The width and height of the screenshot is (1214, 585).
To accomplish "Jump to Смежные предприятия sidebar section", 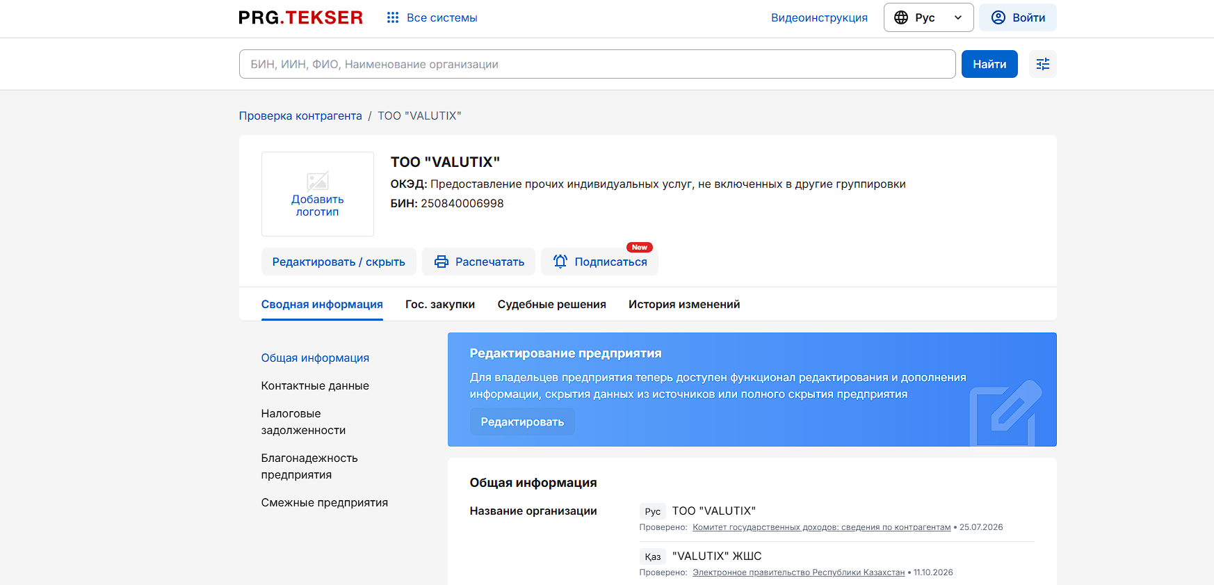I will coord(325,502).
